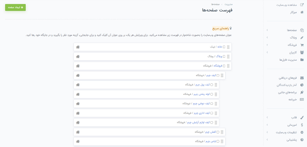
Task: Open the کیف لوازم آرایش چرم page link
Action: 199,122
